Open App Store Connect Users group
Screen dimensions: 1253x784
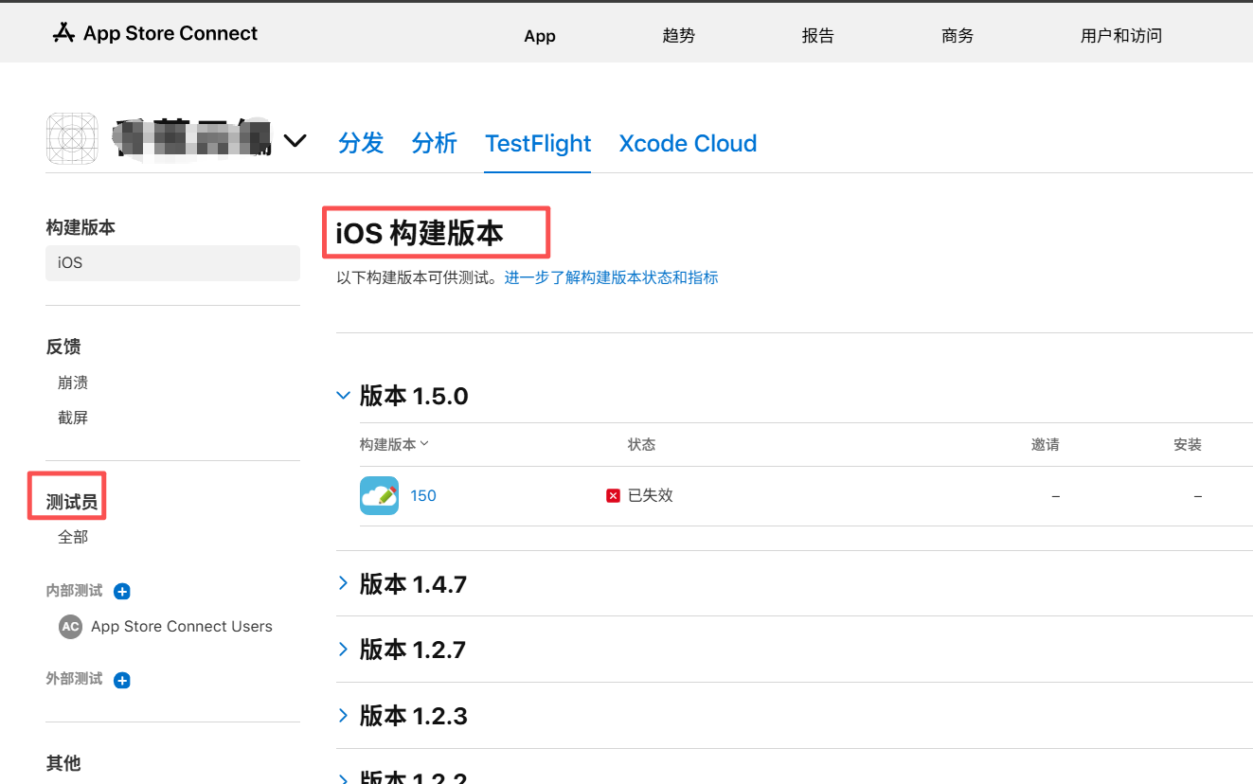click(x=182, y=627)
